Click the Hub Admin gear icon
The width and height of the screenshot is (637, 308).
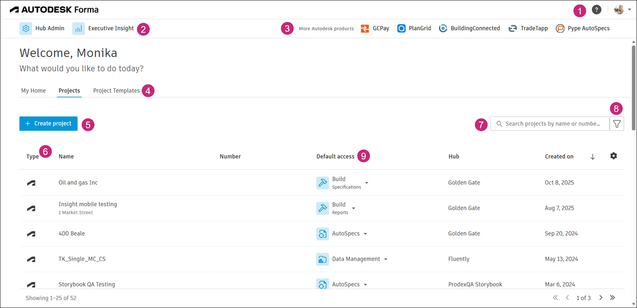26,28
